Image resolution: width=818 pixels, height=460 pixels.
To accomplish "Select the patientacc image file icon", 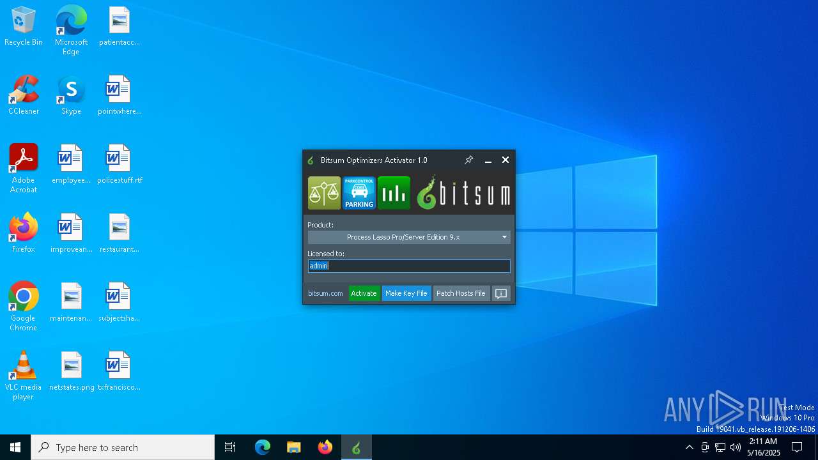I will click(120, 27).
